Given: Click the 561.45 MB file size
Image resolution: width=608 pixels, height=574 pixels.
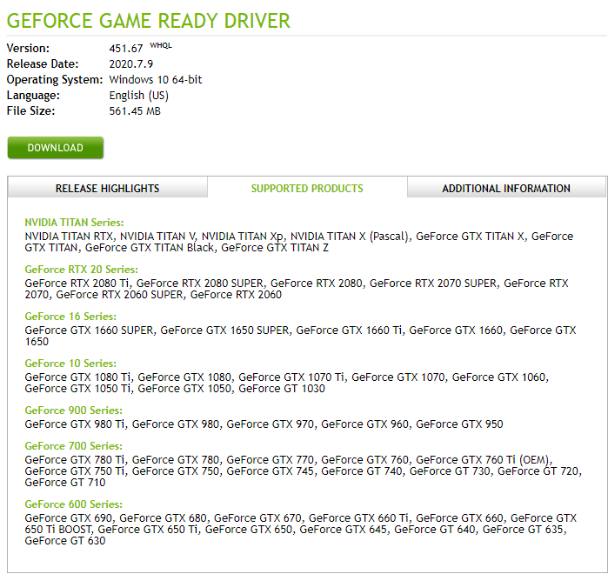Looking at the screenshot, I should pos(135,110).
